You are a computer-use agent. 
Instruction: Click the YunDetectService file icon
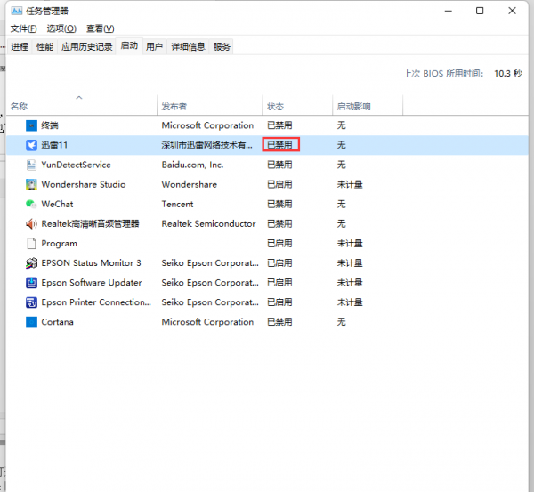[x=31, y=165]
